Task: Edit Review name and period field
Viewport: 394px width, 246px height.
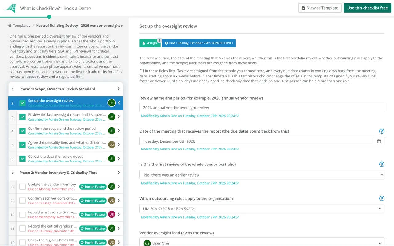Action: click(x=262, y=108)
